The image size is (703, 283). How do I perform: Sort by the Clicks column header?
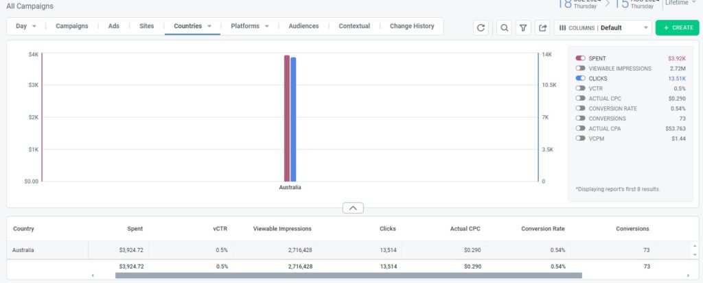[388, 228]
